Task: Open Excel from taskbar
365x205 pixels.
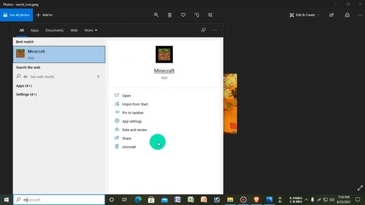Action: 190,200
